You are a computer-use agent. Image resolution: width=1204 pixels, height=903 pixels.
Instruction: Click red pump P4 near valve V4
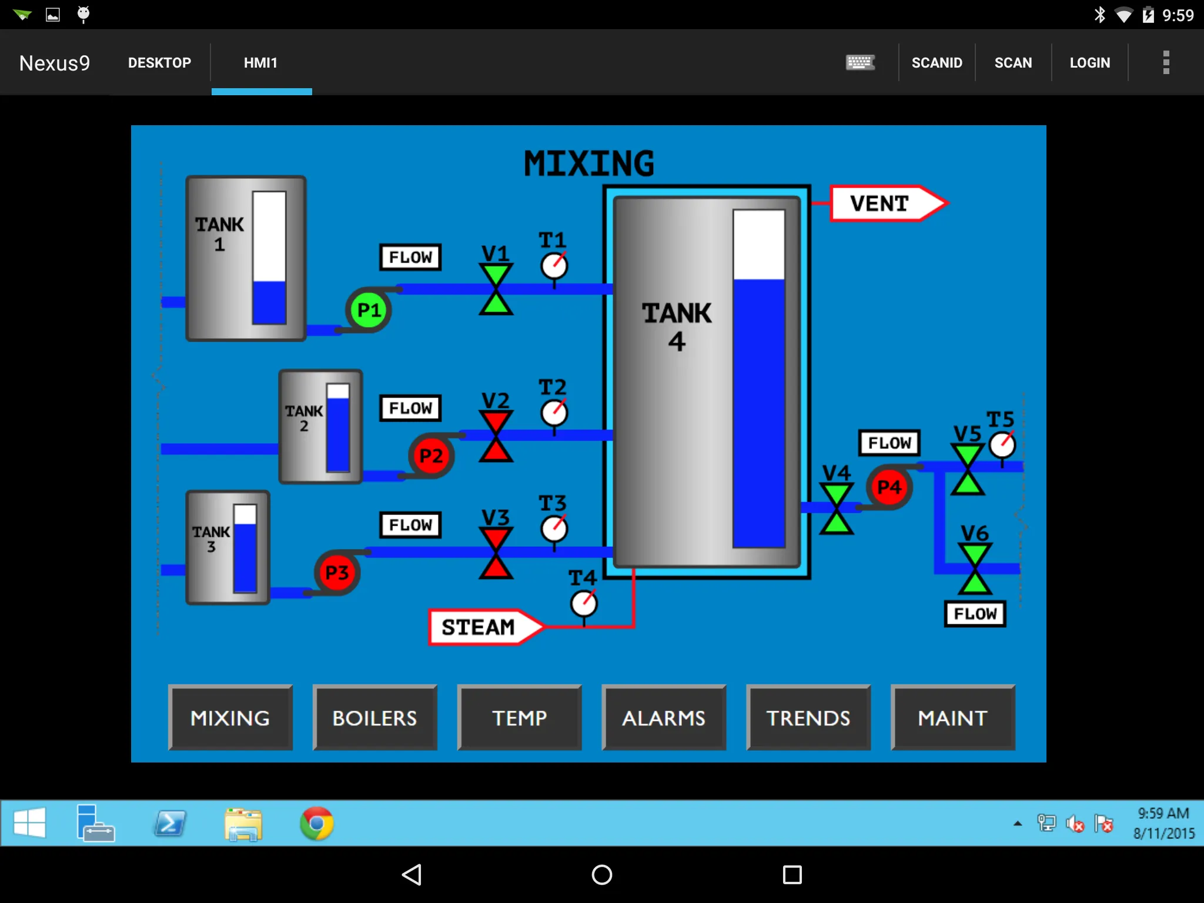click(x=889, y=486)
